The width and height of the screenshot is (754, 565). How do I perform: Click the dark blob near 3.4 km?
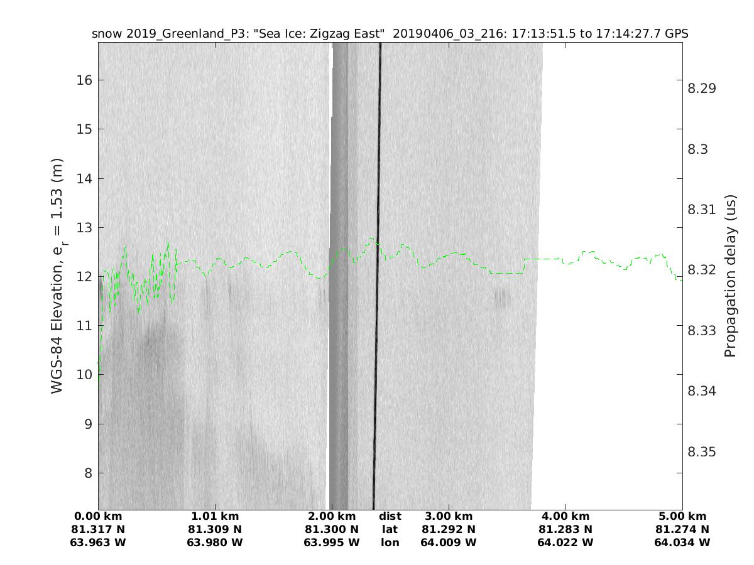click(x=500, y=298)
